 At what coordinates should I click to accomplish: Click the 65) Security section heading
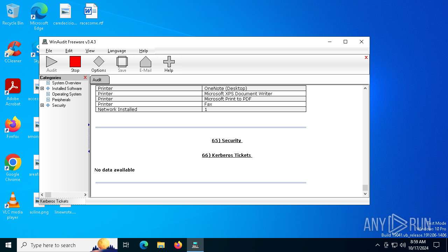point(227,140)
